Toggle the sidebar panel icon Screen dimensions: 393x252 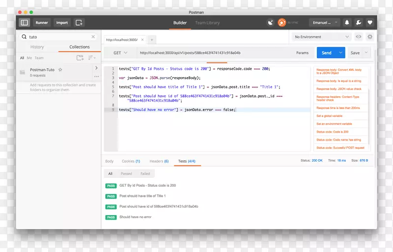(x=25, y=23)
